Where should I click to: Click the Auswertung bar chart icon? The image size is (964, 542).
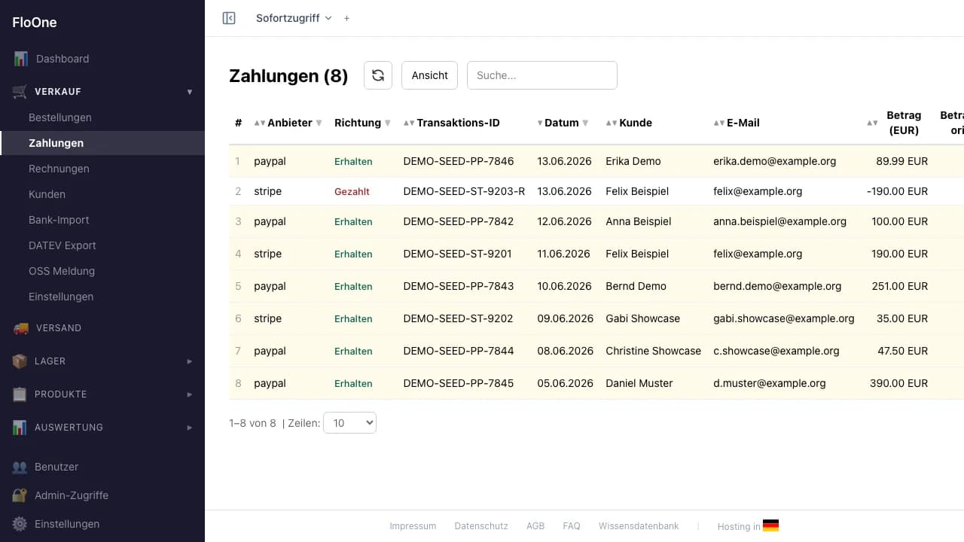coord(20,428)
